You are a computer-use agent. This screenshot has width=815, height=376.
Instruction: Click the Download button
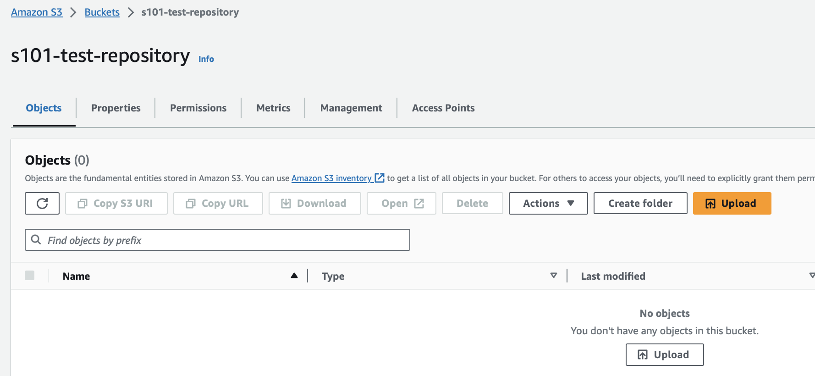pyautogui.click(x=315, y=203)
